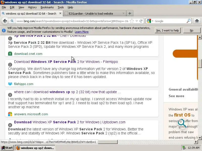Click the Bing URL address field

point(72,21)
